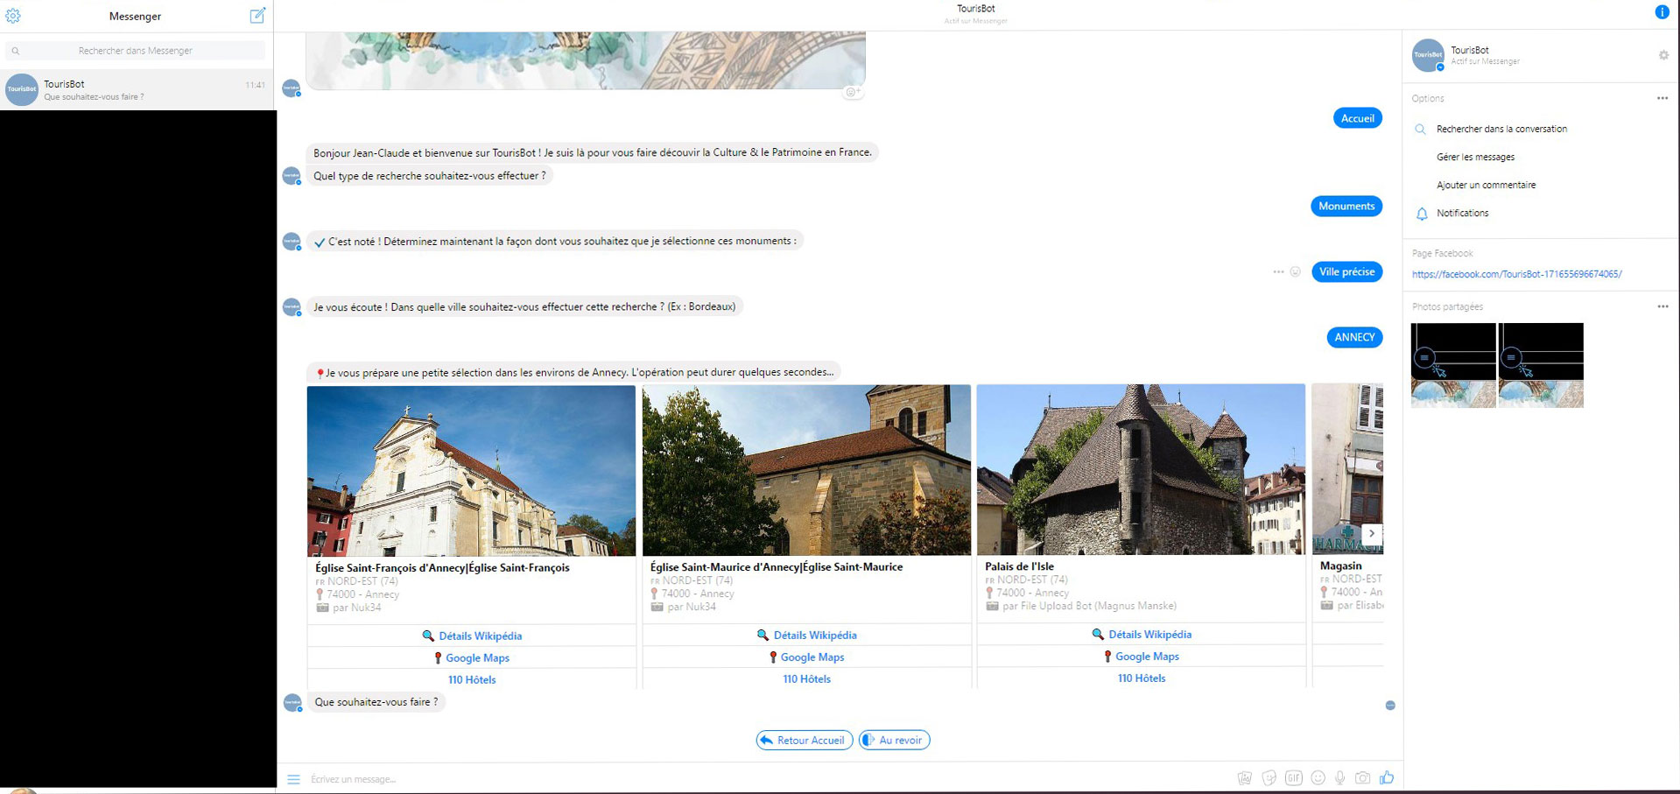
Task: Click the search magnifier in the Options panel
Action: [1421, 130]
